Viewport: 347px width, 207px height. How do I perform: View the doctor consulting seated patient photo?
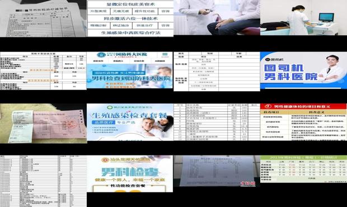(x=217, y=17)
